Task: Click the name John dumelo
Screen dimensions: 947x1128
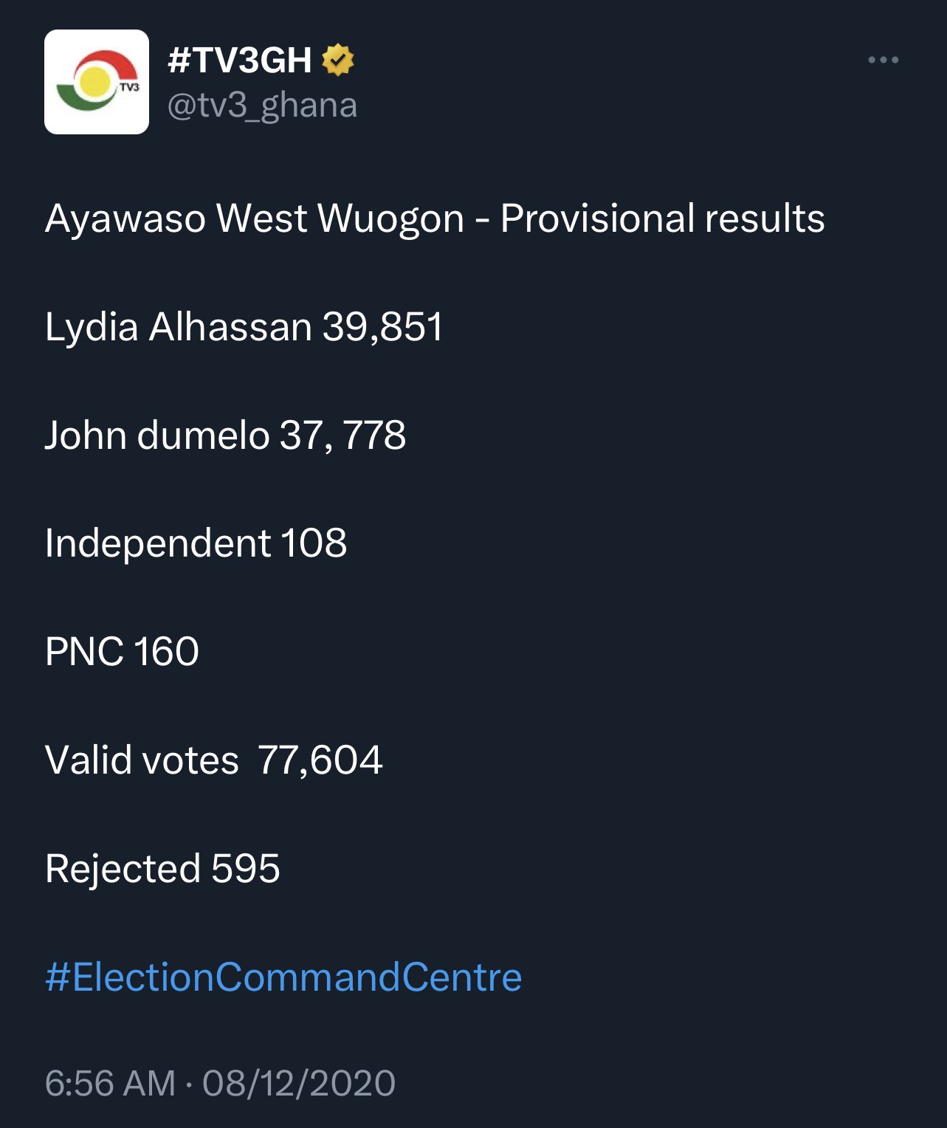Action: [157, 435]
